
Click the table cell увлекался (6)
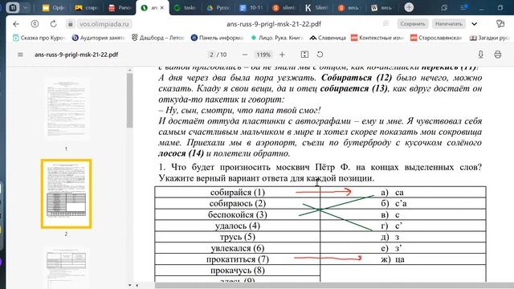pyautogui.click(x=238, y=248)
